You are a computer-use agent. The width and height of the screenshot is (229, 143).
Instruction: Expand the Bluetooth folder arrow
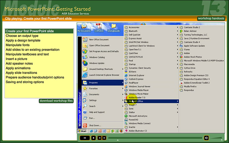tap(177, 31)
